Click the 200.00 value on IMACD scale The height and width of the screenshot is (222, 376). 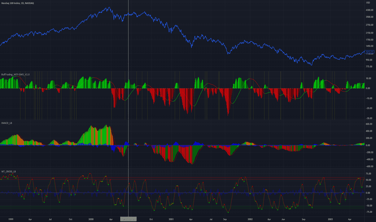click(x=369, y=138)
